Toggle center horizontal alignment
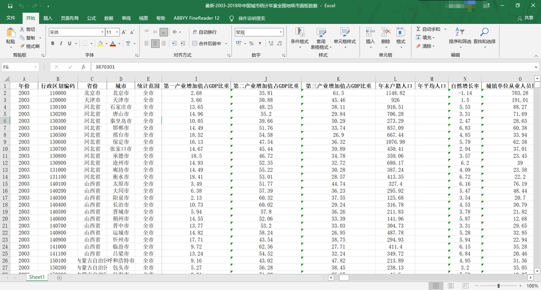Screen dimensions: 541x290 155,43
